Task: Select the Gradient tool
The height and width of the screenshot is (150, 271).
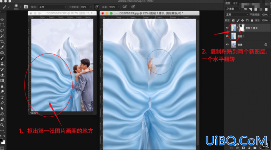Action: [x=2, y=80]
